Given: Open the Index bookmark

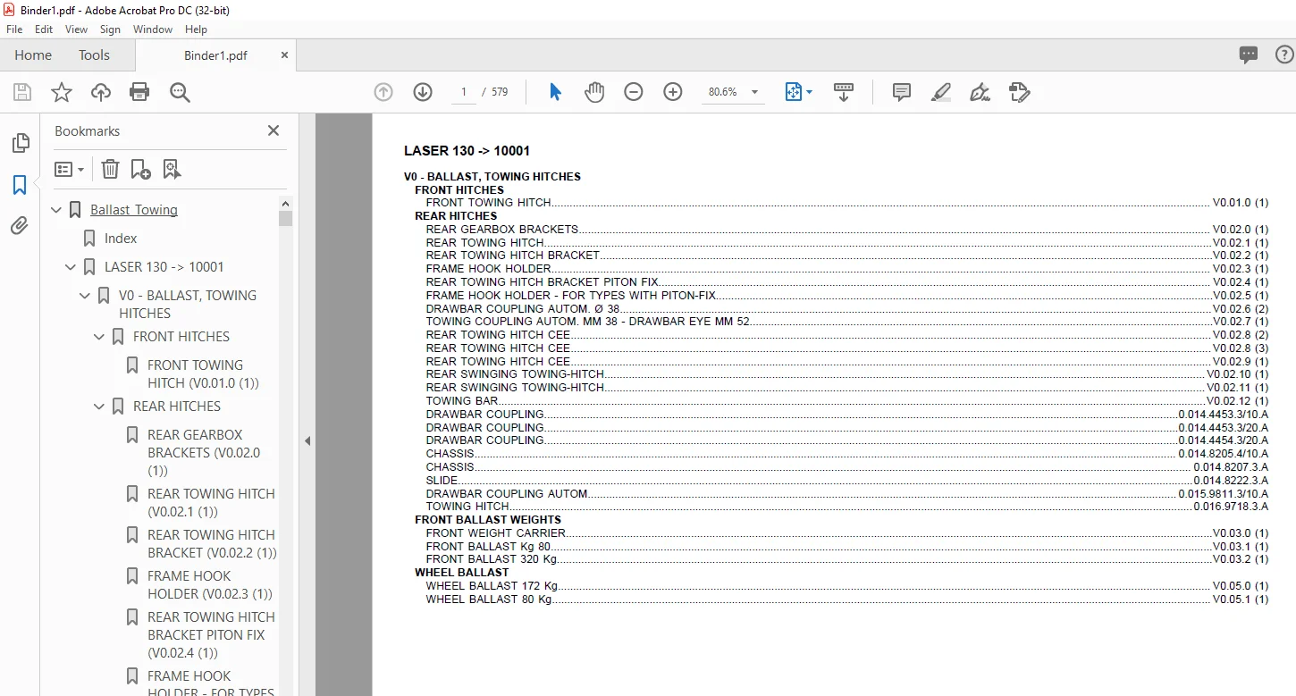Looking at the screenshot, I should 120,239.
